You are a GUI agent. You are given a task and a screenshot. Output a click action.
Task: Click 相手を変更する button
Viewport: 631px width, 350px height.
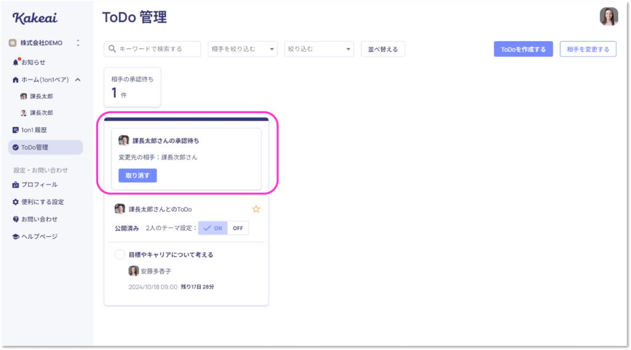pyautogui.click(x=588, y=49)
